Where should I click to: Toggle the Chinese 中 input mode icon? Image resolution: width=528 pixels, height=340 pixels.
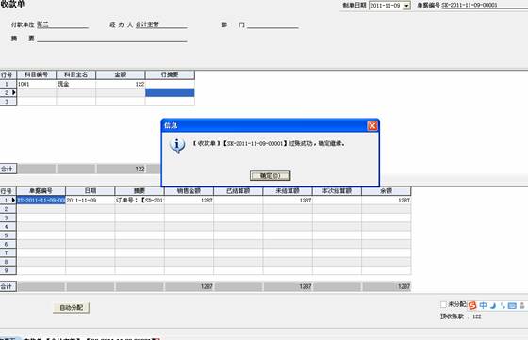coord(483,305)
